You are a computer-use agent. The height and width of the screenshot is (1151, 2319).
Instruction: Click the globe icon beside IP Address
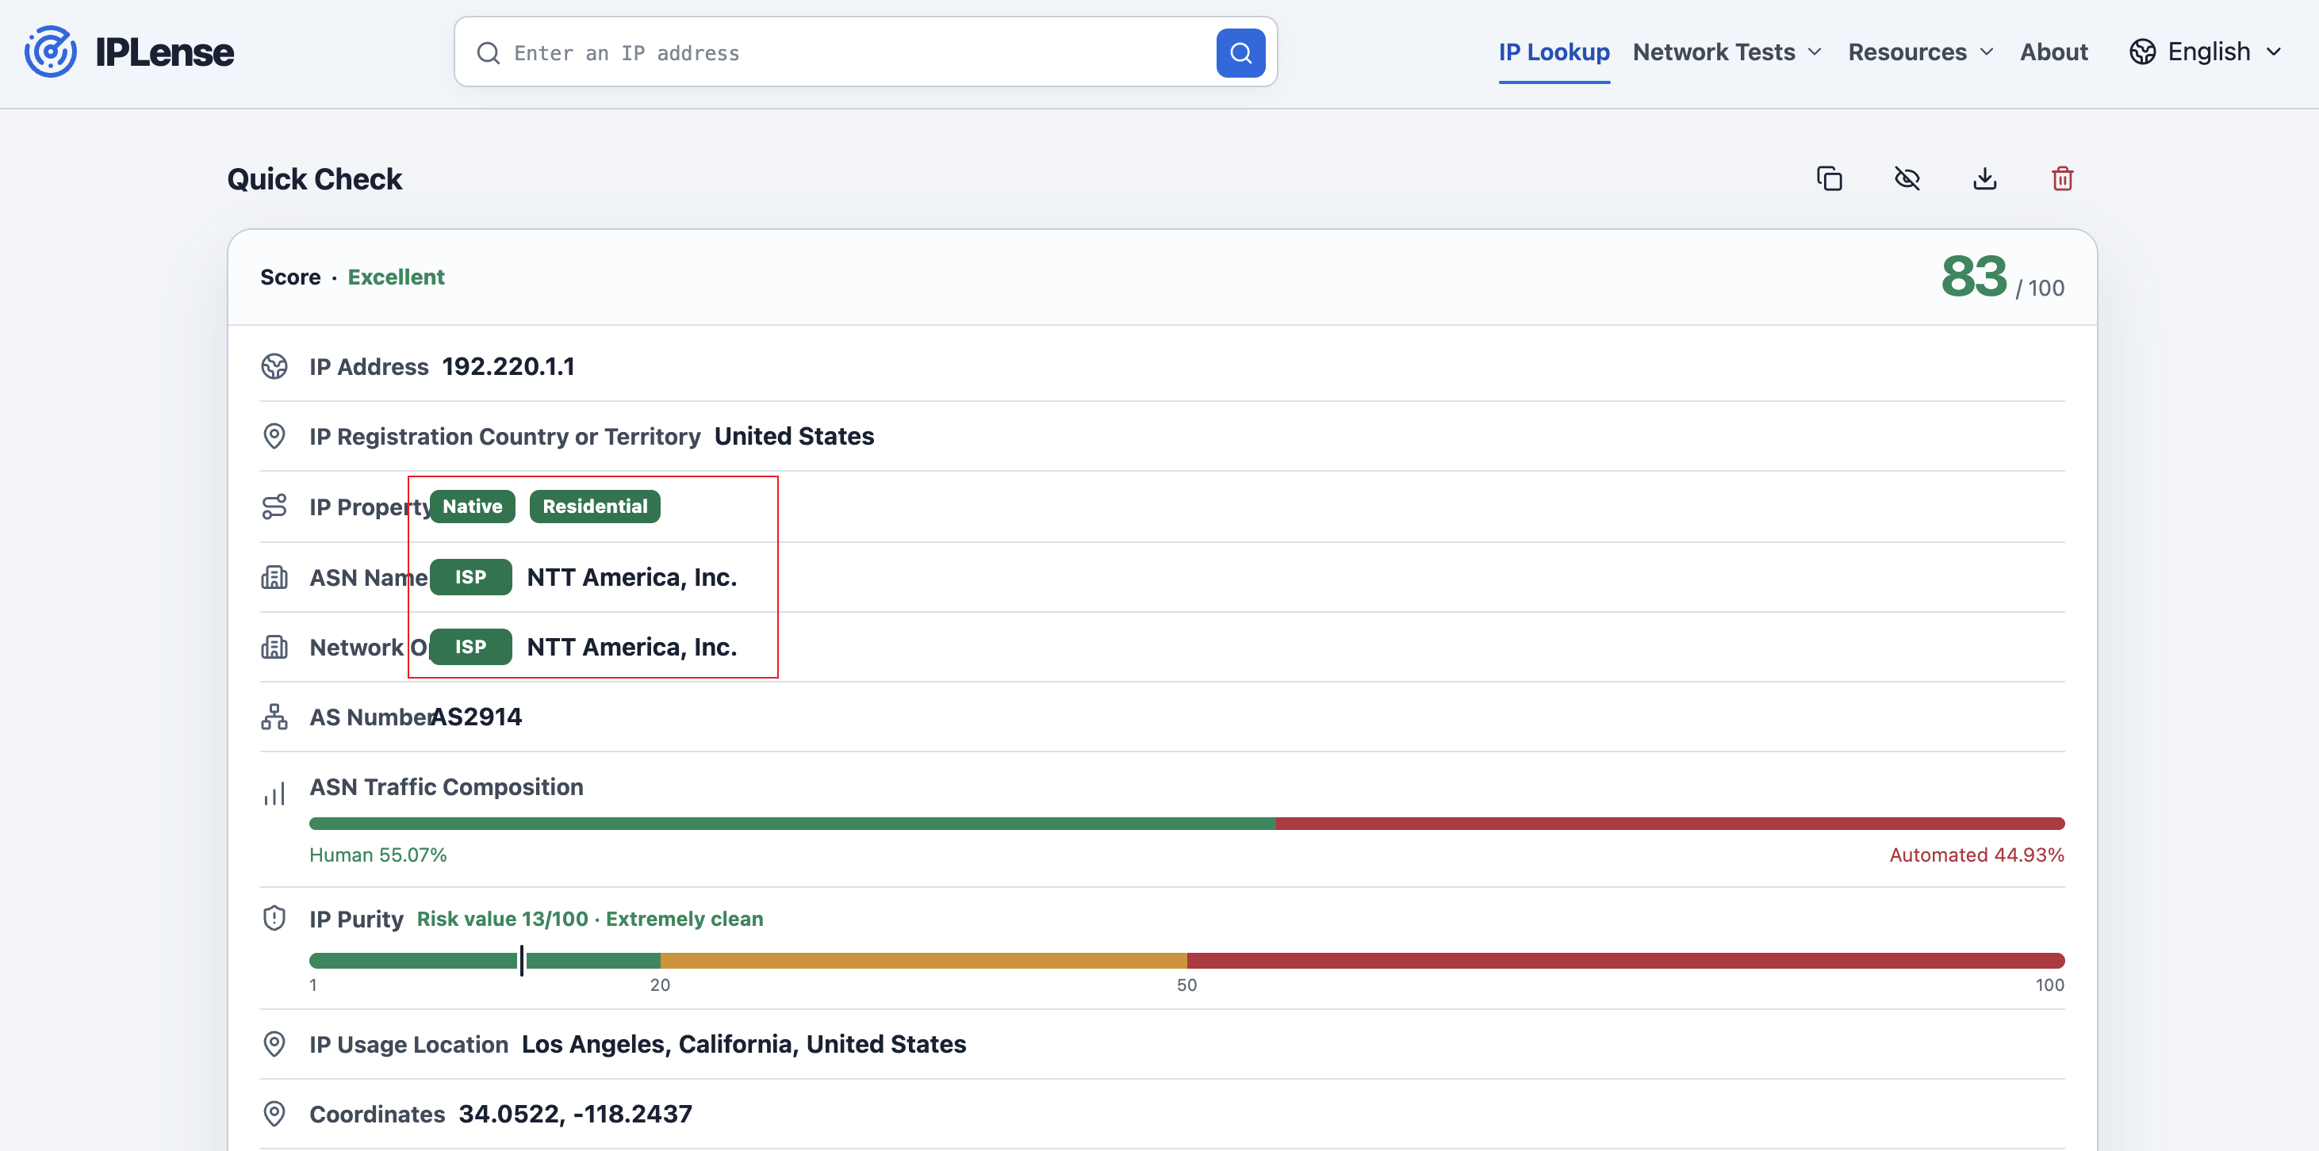[274, 366]
